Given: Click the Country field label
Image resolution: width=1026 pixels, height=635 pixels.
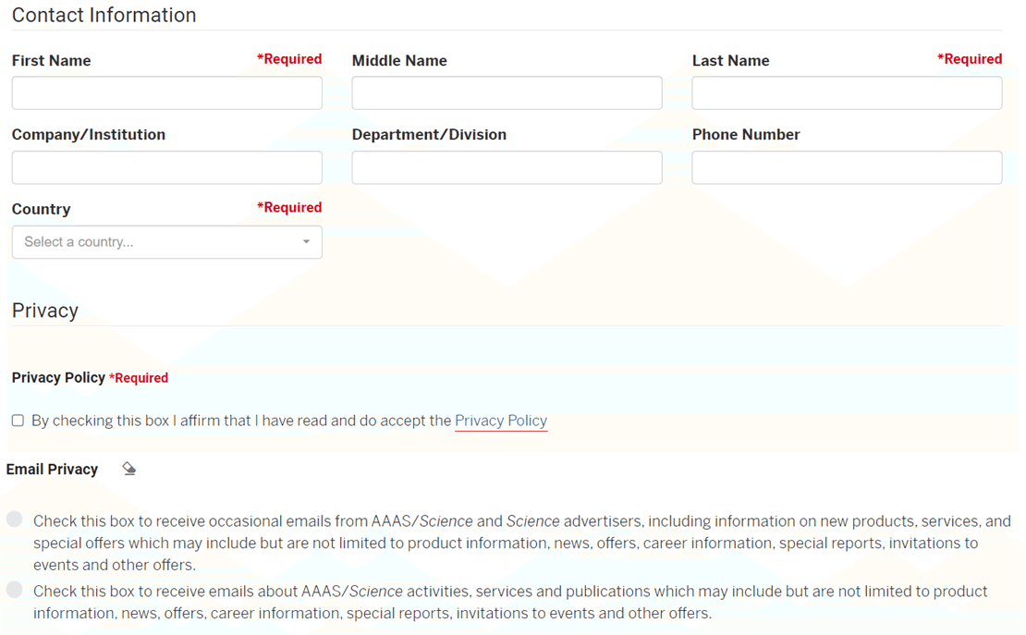Looking at the screenshot, I should click(x=41, y=209).
